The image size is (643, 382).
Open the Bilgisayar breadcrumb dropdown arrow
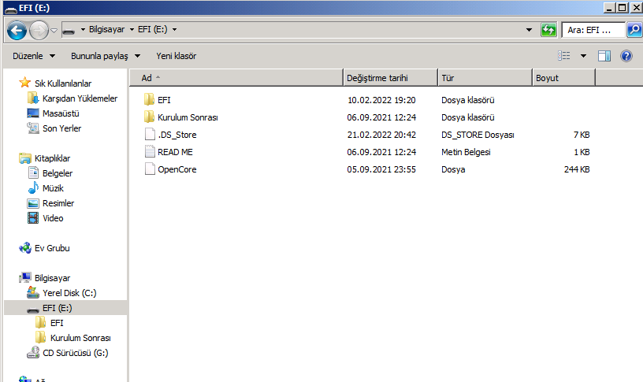(132, 29)
